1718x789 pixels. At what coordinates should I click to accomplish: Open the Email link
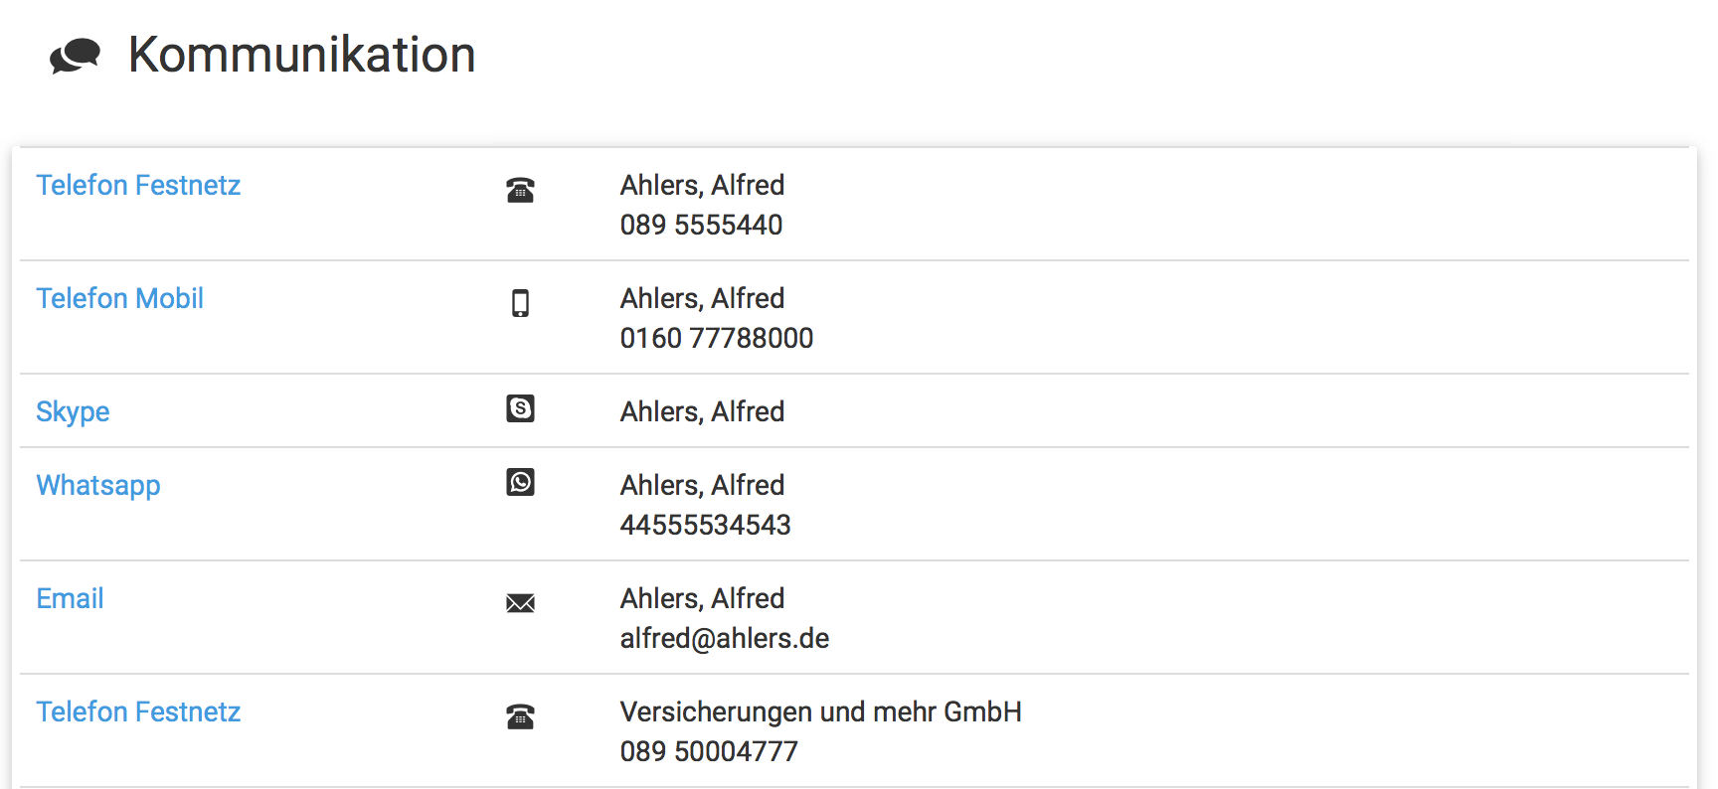pyautogui.click(x=70, y=599)
